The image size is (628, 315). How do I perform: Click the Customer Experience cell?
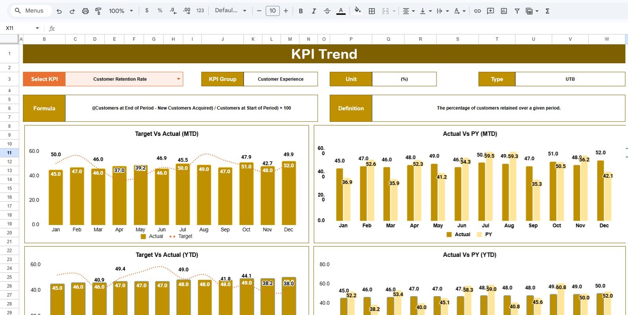(281, 79)
